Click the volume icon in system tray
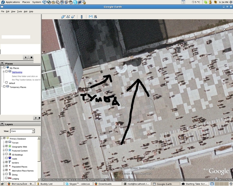 [x=231, y=2]
